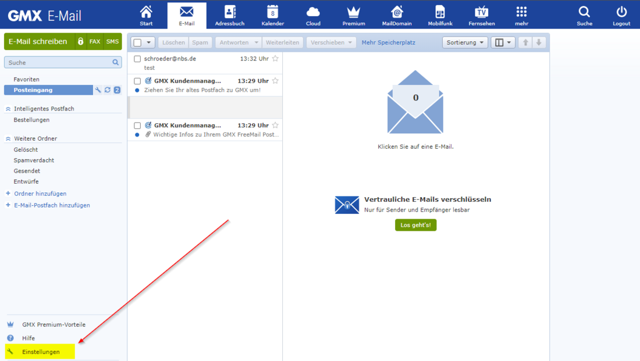Click the Ordner hinzufügen link

(40, 194)
